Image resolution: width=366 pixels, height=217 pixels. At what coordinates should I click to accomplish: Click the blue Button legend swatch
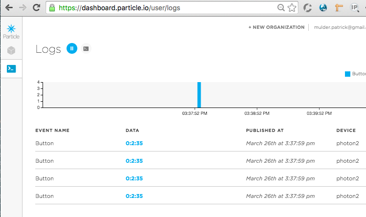pos(347,74)
